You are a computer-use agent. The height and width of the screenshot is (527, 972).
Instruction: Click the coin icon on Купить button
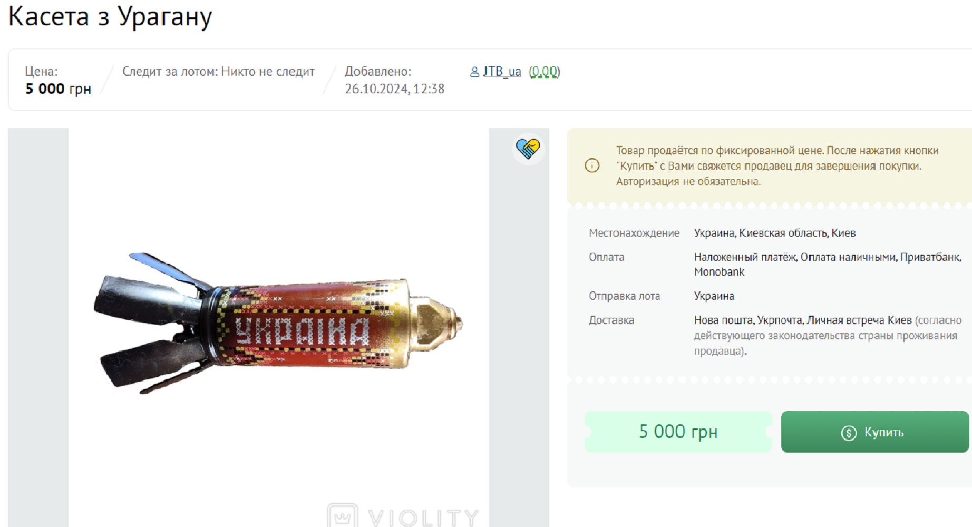pyautogui.click(x=849, y=433)
